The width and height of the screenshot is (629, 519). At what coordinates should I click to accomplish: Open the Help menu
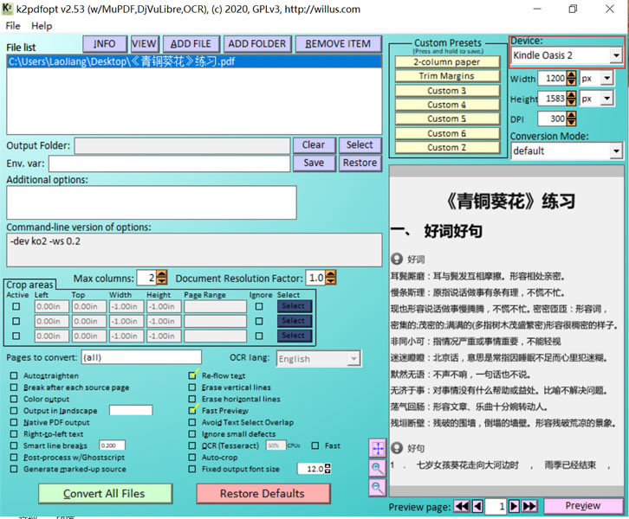coord(42,26)
